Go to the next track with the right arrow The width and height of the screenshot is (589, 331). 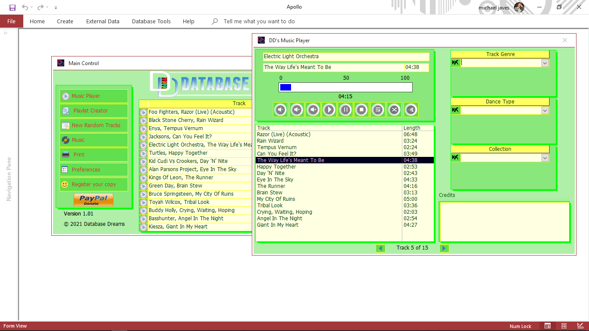click(x=444, y=248)
